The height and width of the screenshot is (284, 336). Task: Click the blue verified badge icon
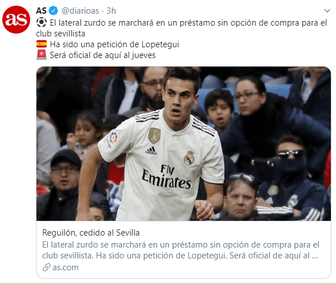[x=53, y=10]
